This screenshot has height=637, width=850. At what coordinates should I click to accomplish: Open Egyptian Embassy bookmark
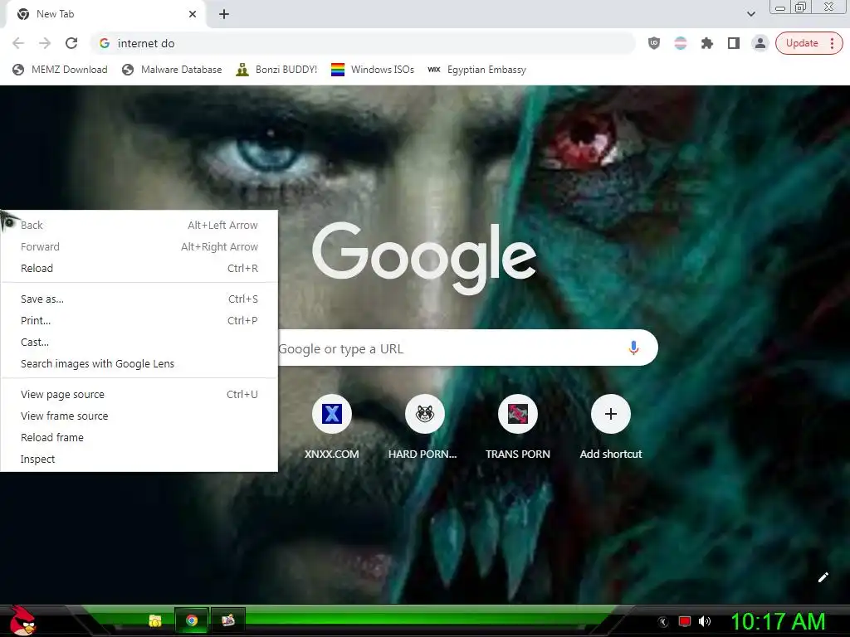click(x=477, y=70)
